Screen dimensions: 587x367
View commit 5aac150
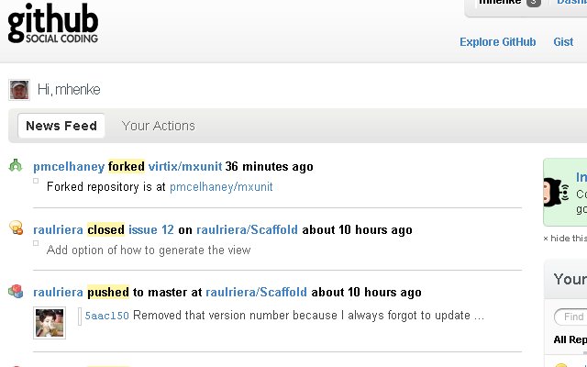pos(106,316)
